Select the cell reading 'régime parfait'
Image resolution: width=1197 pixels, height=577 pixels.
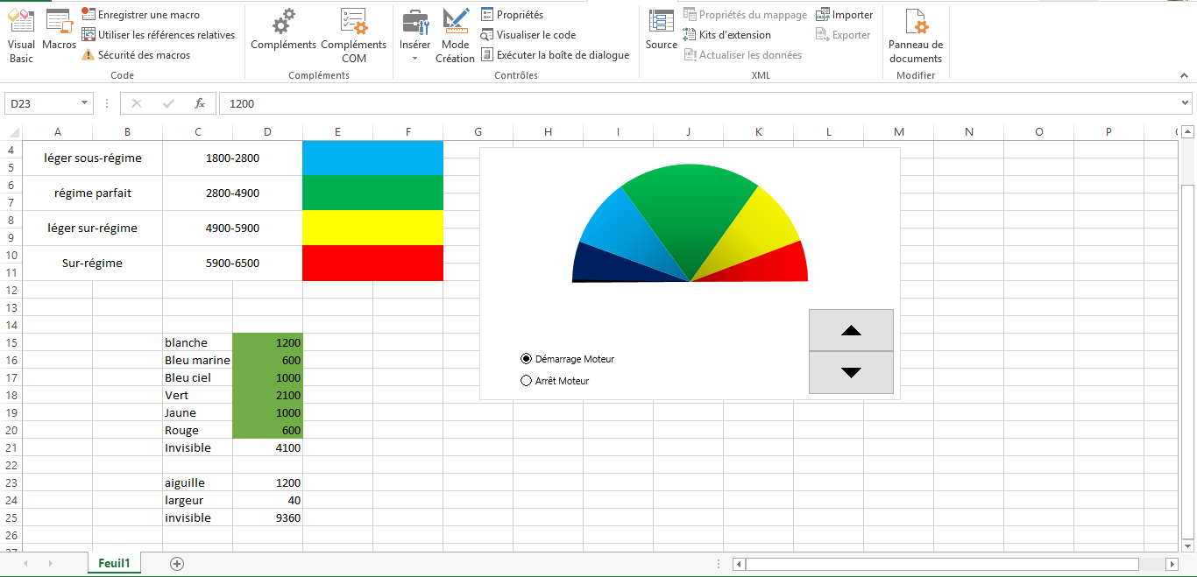coord(92,193)
